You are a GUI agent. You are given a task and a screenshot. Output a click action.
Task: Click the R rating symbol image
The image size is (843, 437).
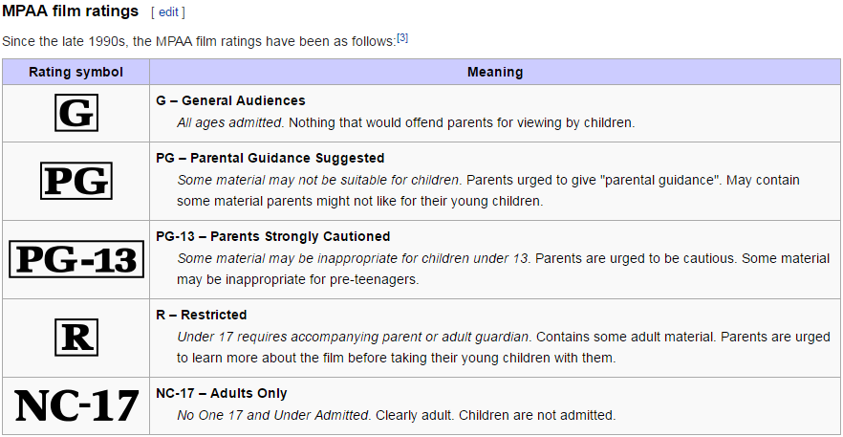click(76, 338)
